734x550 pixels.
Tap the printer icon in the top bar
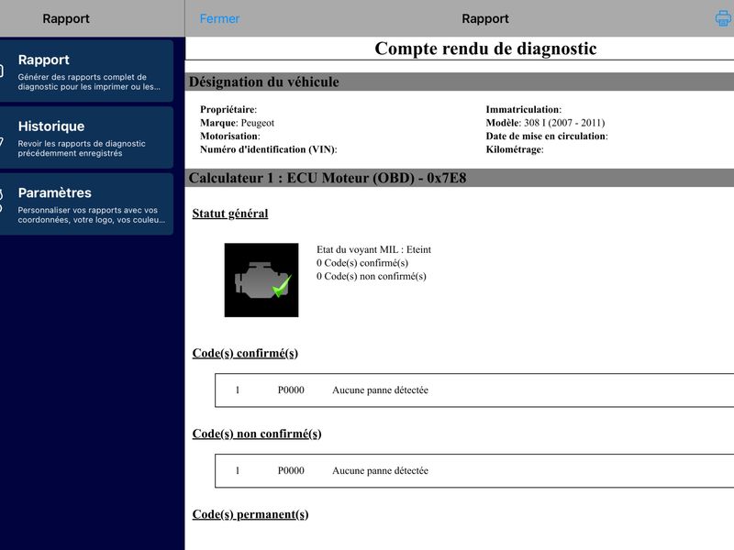tap(724, 18)
